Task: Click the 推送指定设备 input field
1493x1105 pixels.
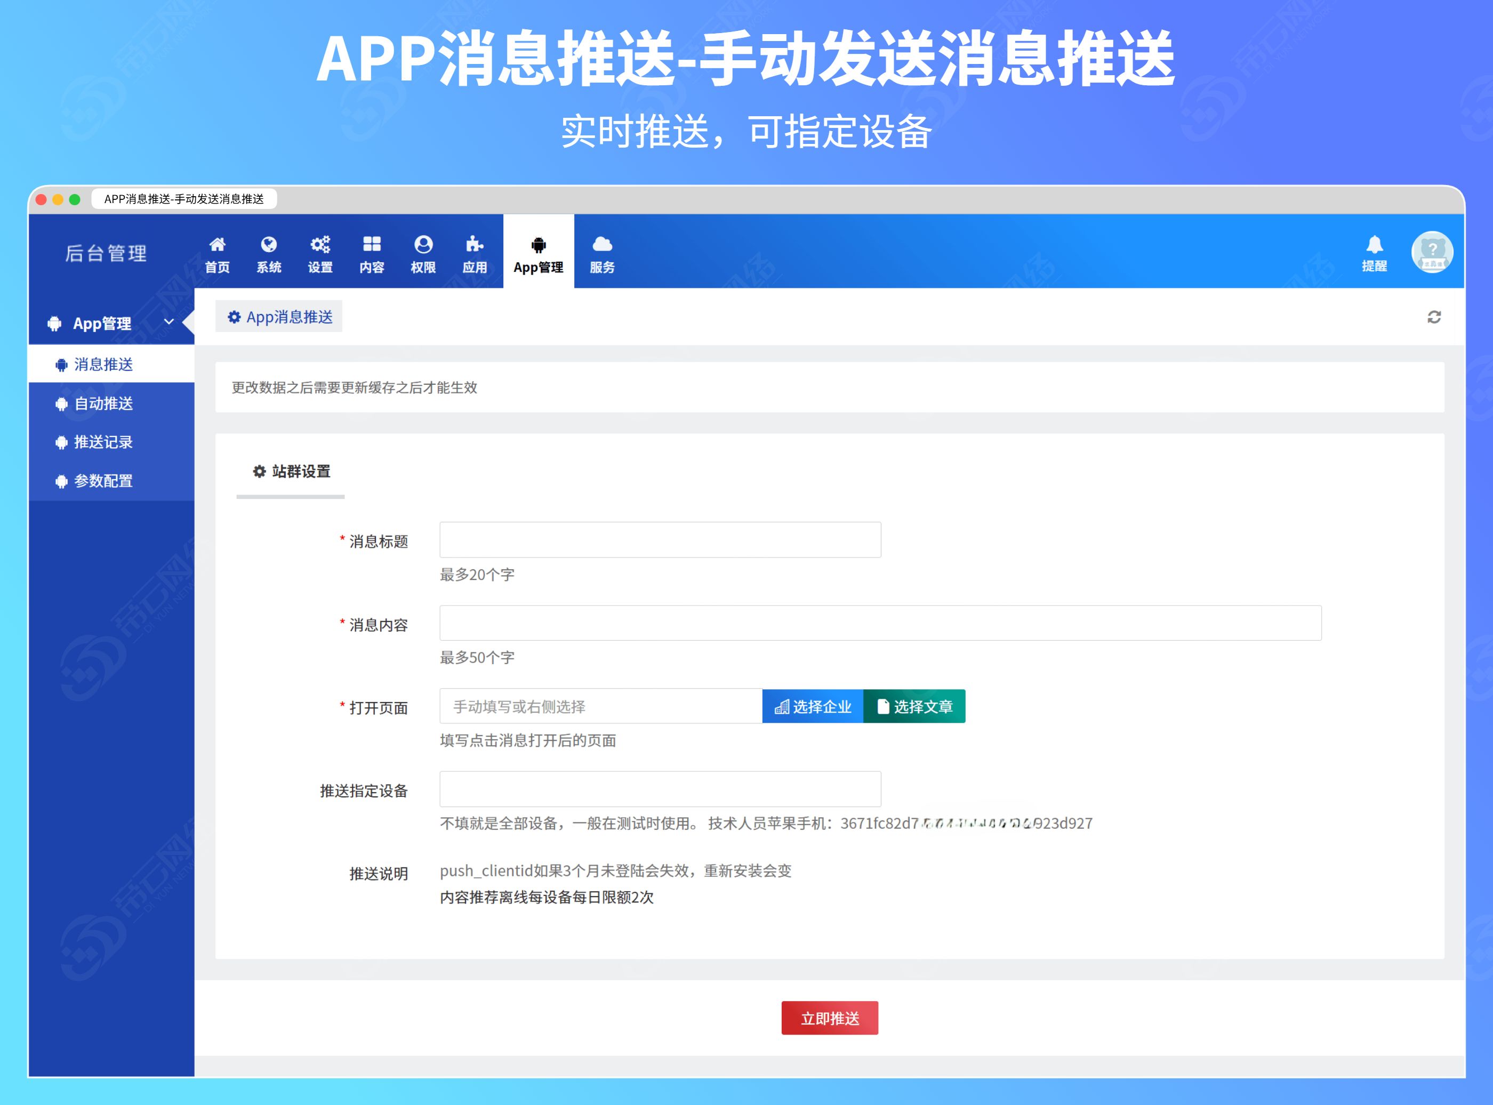Action: 660,789
